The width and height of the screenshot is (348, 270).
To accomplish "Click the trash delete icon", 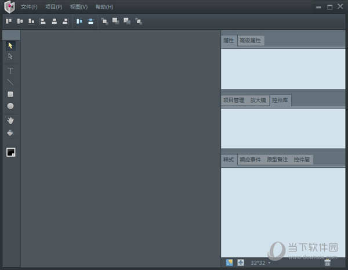I will pyautogui.click(x=327, y=262).
